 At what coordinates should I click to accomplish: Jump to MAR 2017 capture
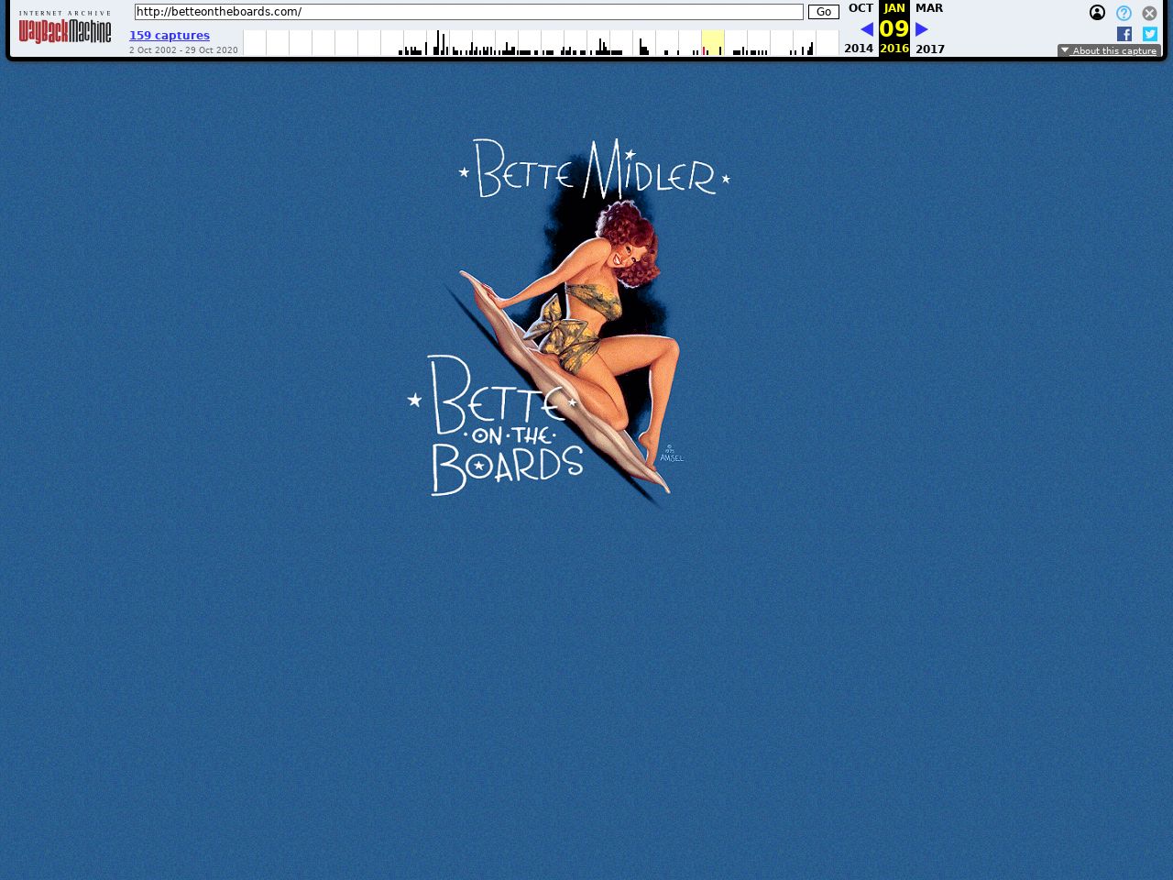tap(929, 8)
